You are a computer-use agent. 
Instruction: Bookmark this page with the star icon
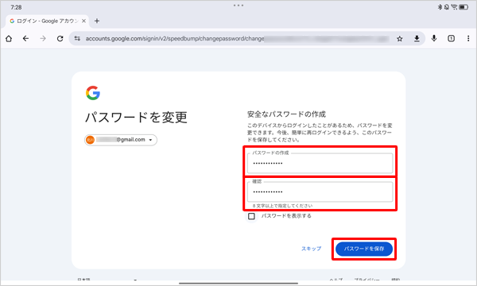(x=400, y=39)
